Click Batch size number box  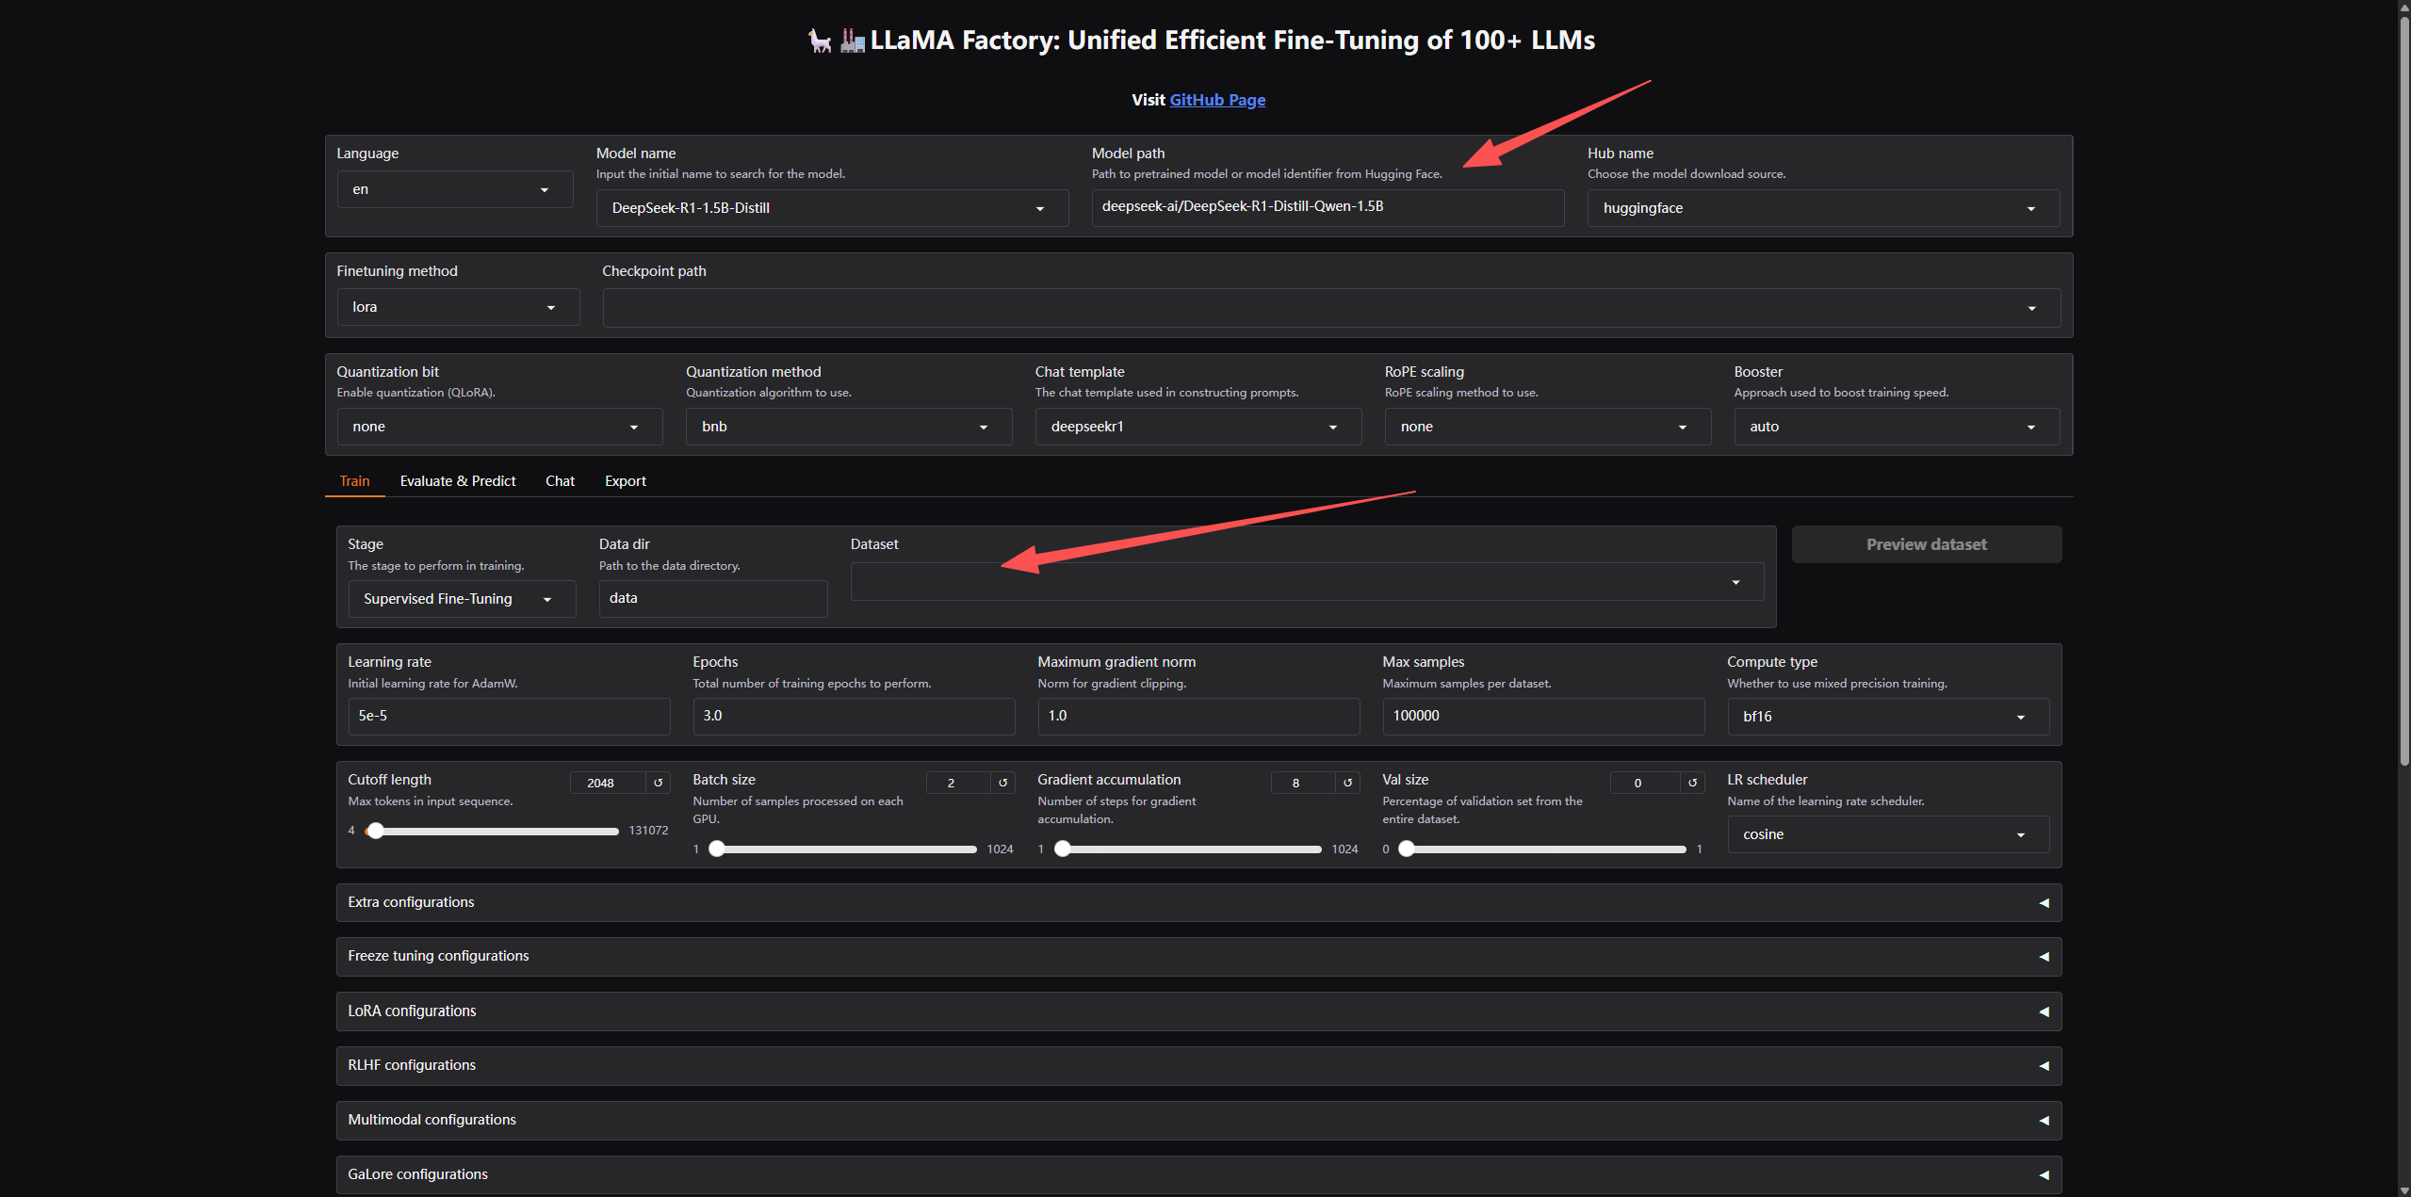pyautogui.click(x=957, y=783)
